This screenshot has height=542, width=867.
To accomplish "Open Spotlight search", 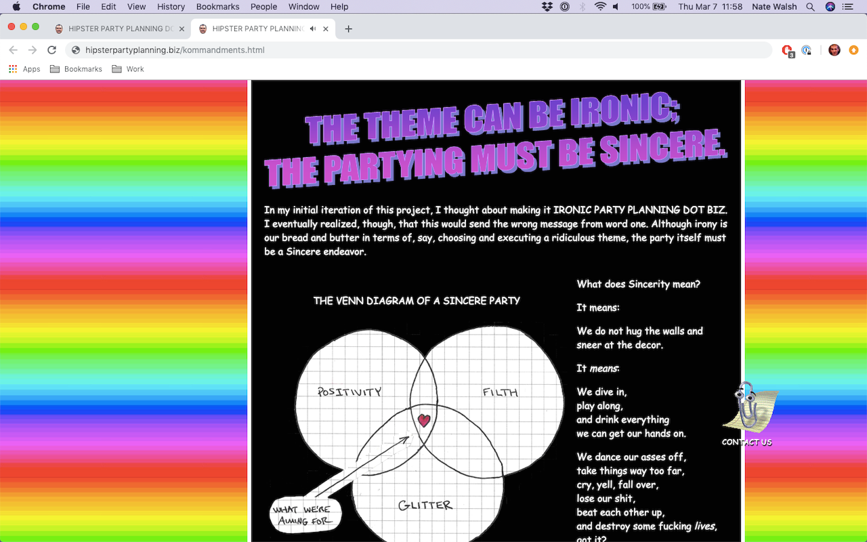I will coord(811,7).
